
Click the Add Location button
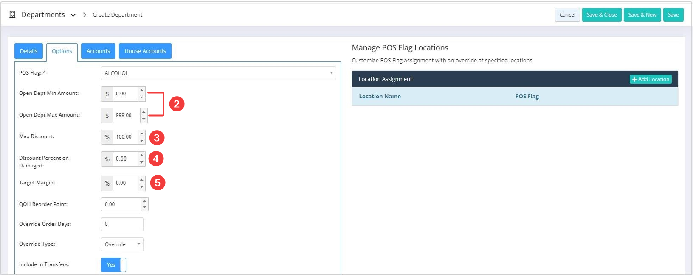pos(651,79)
